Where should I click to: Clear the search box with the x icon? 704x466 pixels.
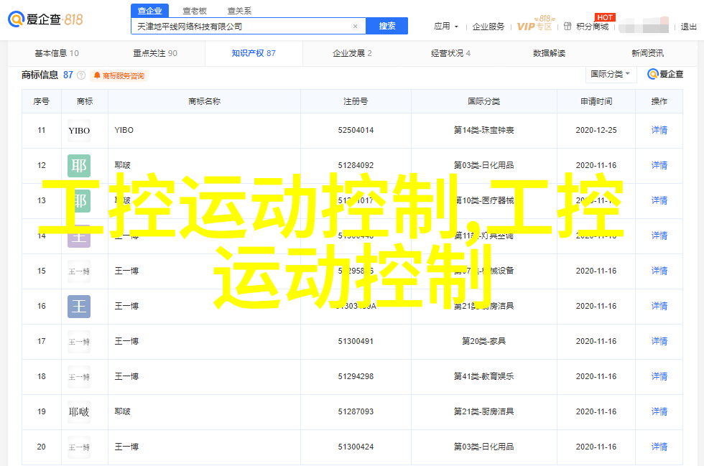point(355,27)
